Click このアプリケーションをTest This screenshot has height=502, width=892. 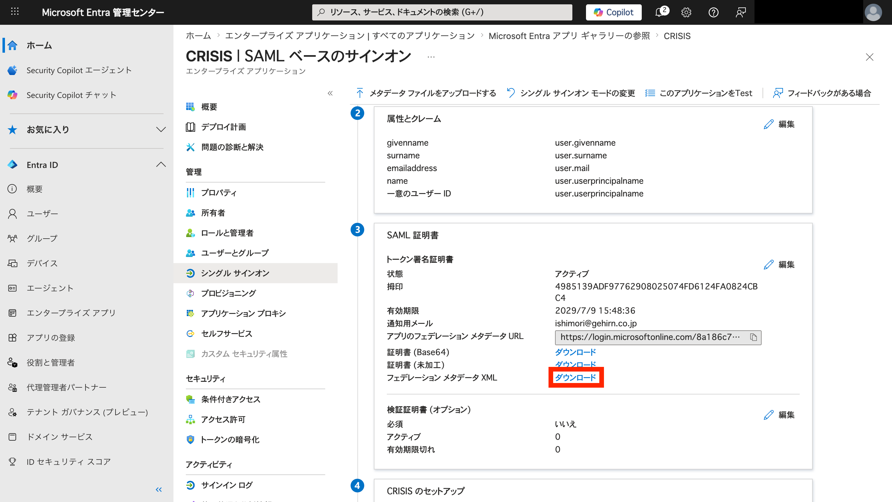pyautogui.click(x=698, y=93)
